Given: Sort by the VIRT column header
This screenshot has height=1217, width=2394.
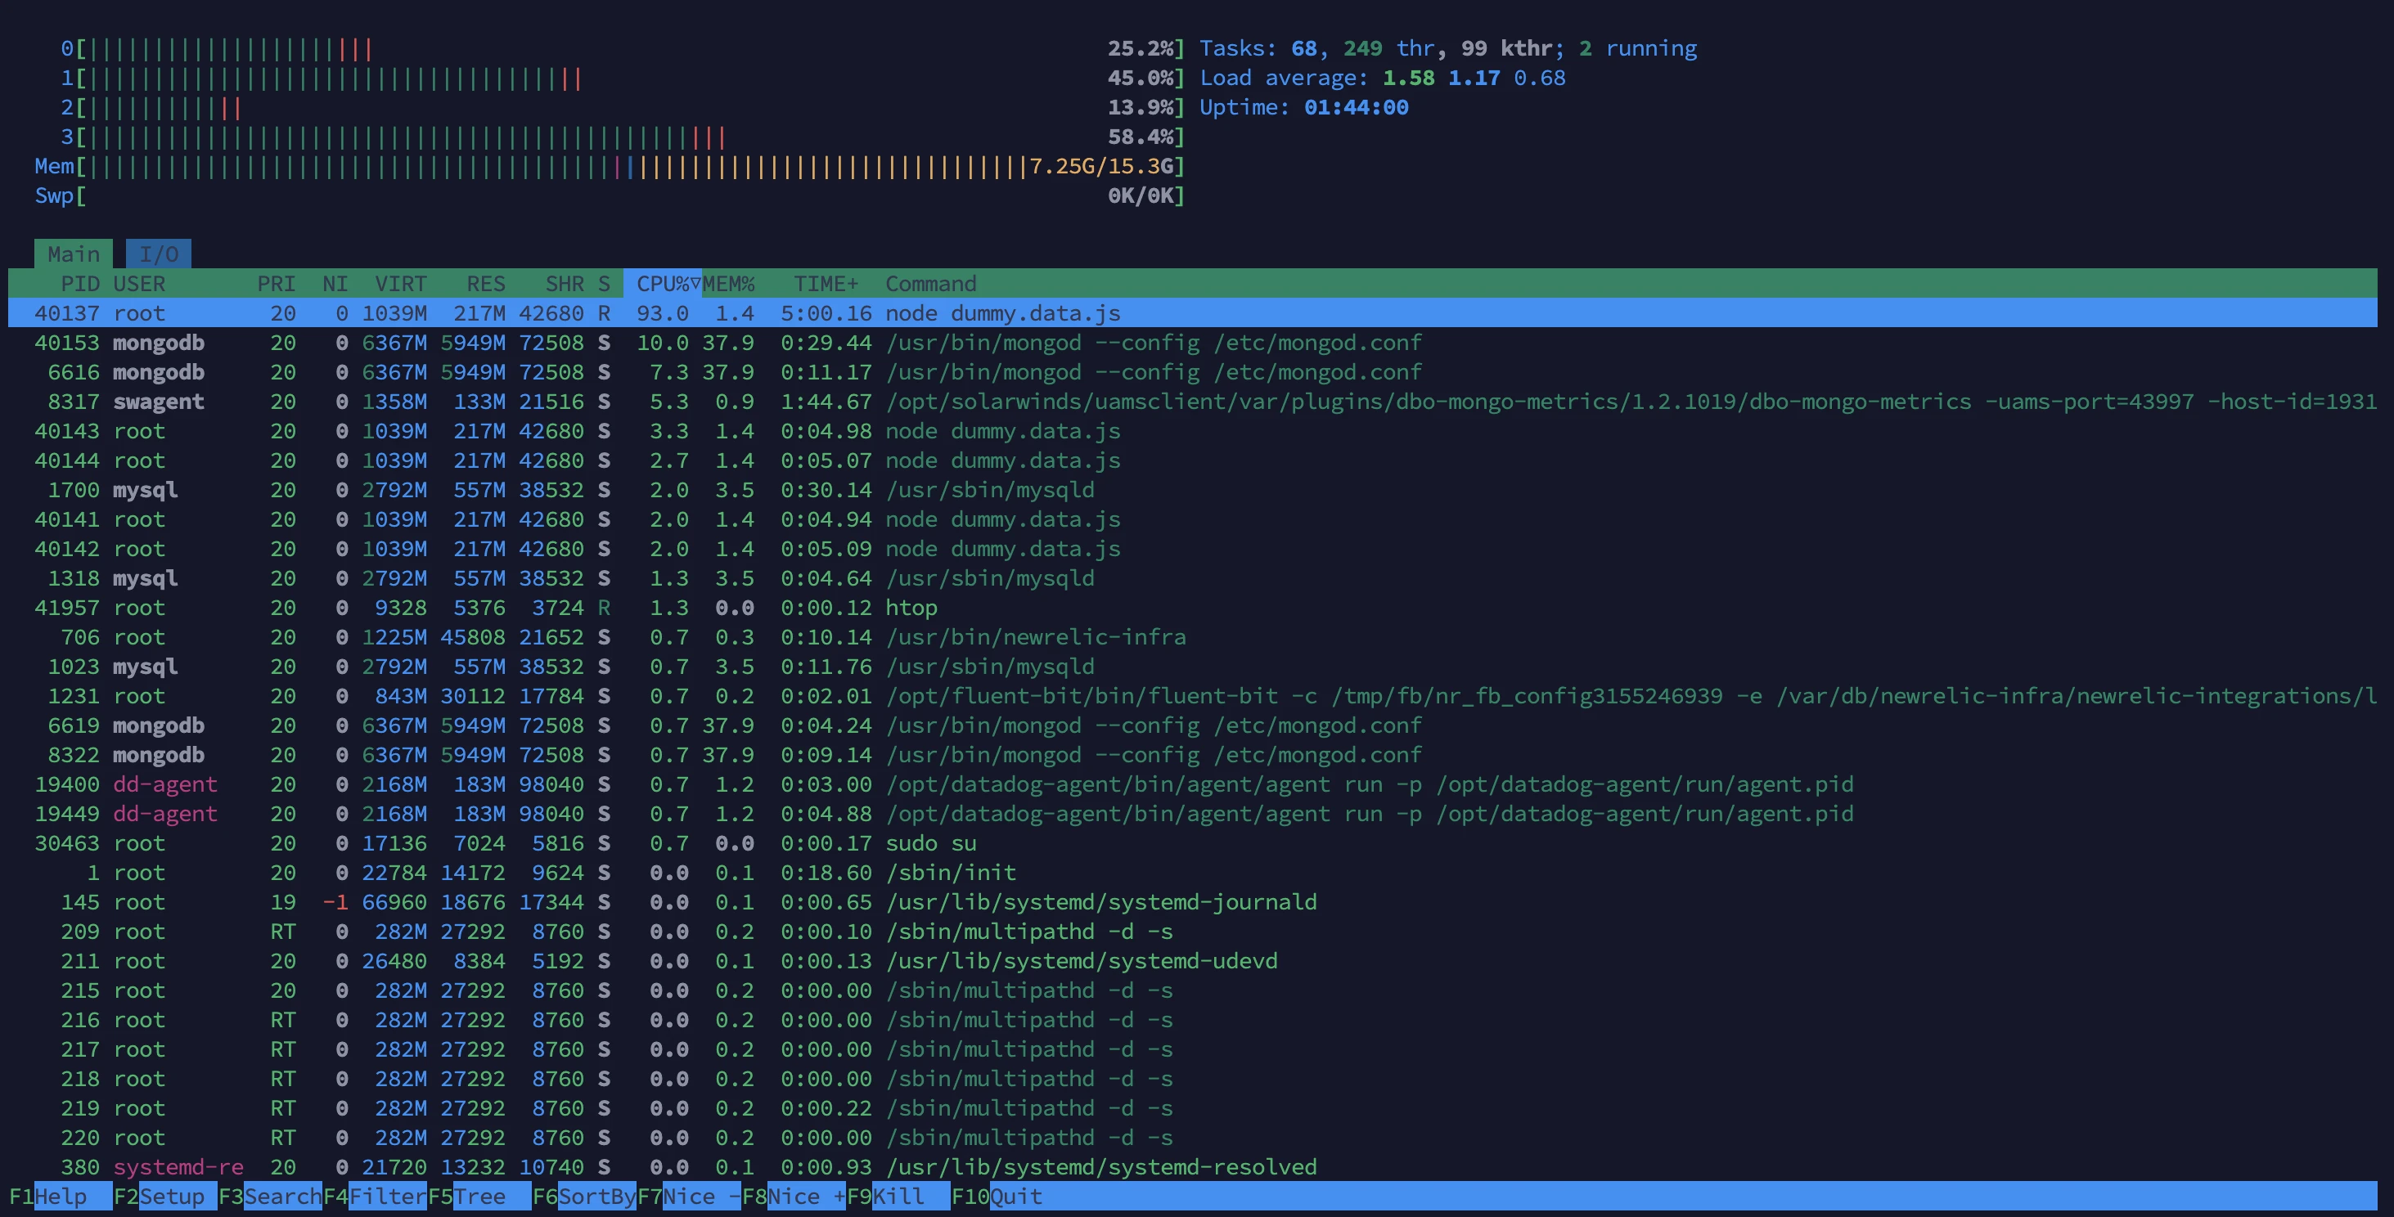Looking at the screenshot, I should coord(401,283).
